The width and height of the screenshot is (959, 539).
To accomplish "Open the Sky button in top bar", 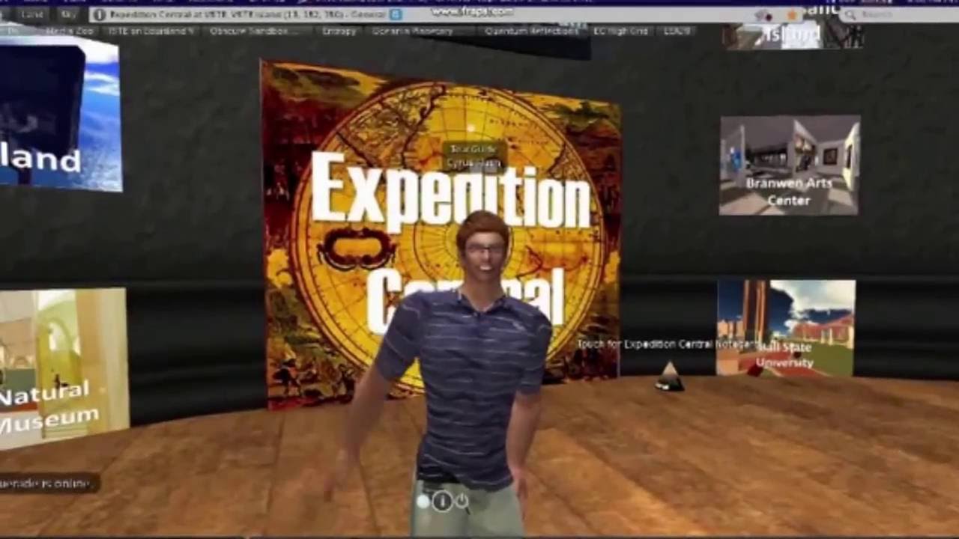I will pos(68,14).
